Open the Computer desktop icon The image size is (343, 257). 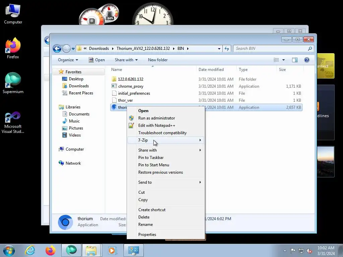(13, 14)
